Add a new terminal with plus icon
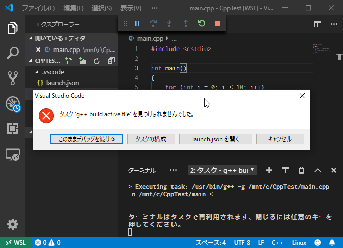The height and width of the screenshot is (248, 343). 269,170
